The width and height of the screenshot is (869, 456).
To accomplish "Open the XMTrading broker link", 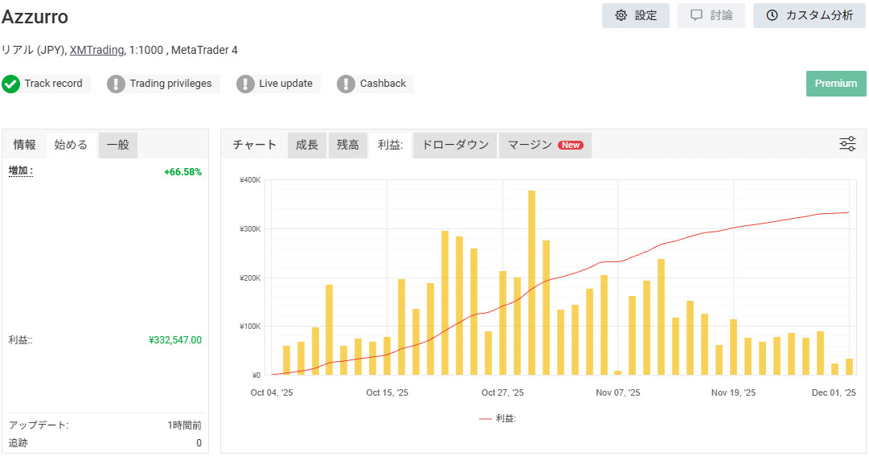I will point(96,50).
